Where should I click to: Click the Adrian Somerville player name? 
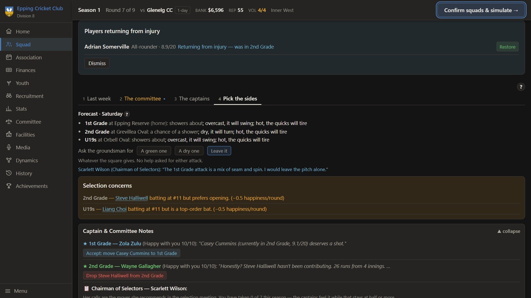click(x=107, y=47)
